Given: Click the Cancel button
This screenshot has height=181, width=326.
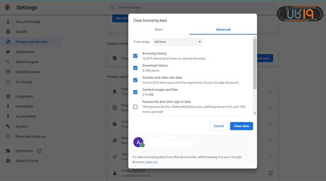Looking at the screenshot, I should click(218, 126).
